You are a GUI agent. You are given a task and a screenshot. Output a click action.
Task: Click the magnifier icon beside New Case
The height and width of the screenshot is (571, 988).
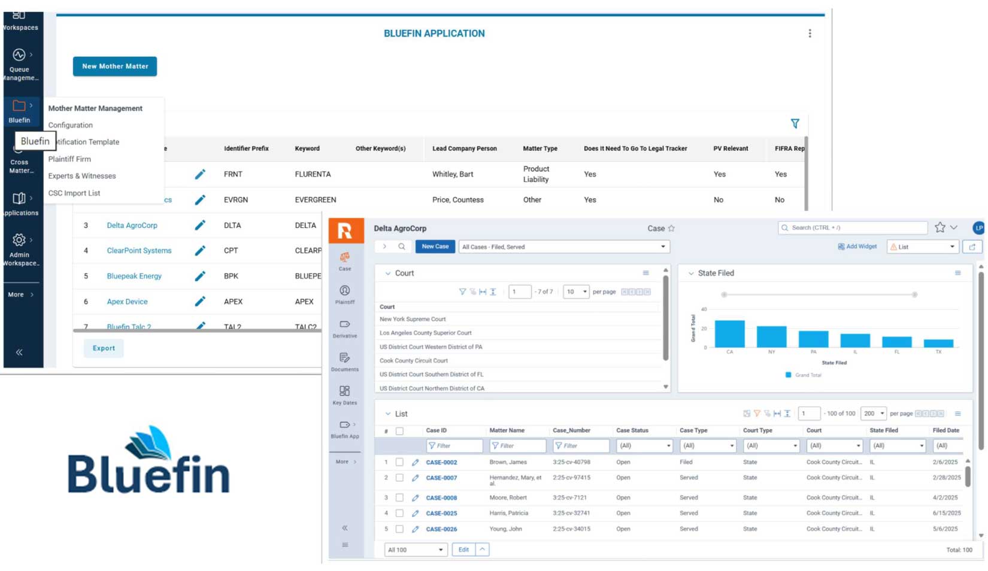pos(402,247)
